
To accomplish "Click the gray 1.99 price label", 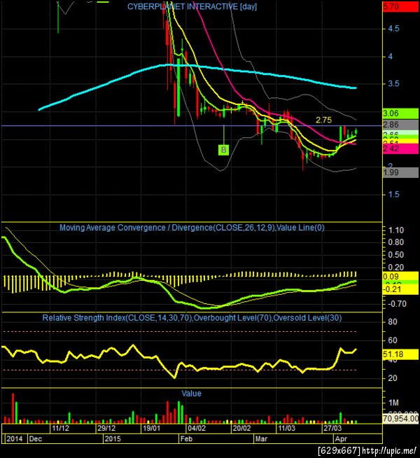I will (x=400, y=172).
